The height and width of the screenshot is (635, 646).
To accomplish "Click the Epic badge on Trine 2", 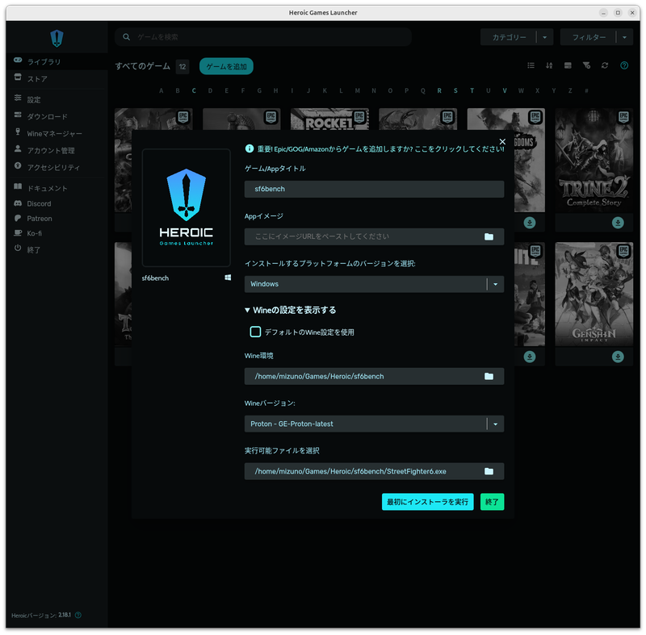I will click(x=623, y=117).
